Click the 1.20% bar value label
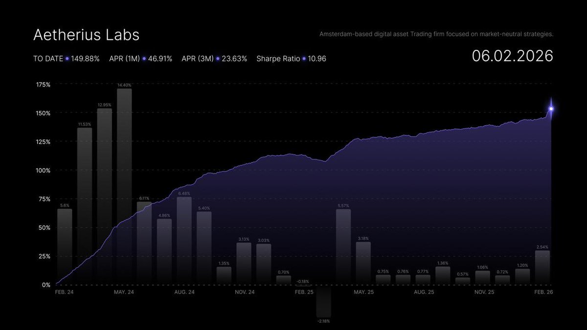This screenshot has height=330, width=587. pos(523,265)
